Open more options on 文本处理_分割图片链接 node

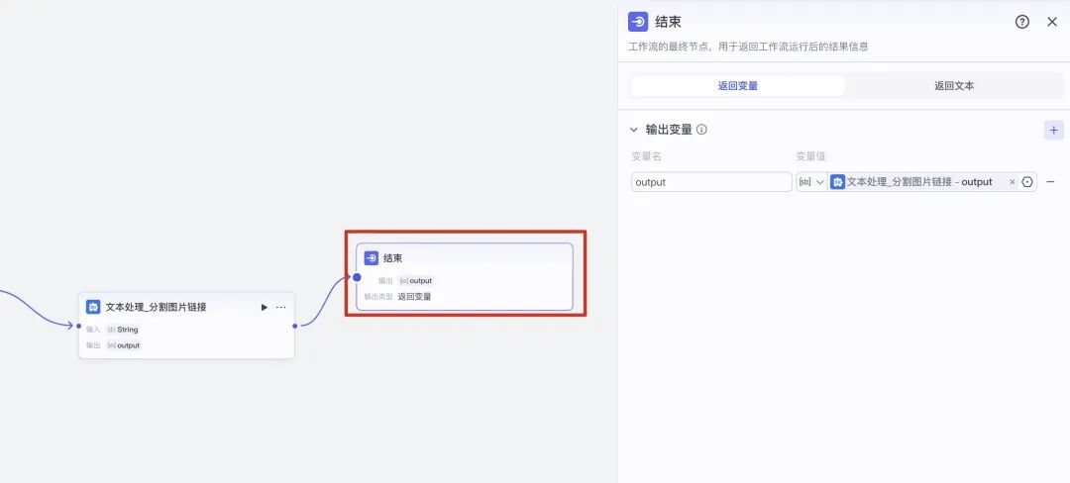(x=281, y=307)
